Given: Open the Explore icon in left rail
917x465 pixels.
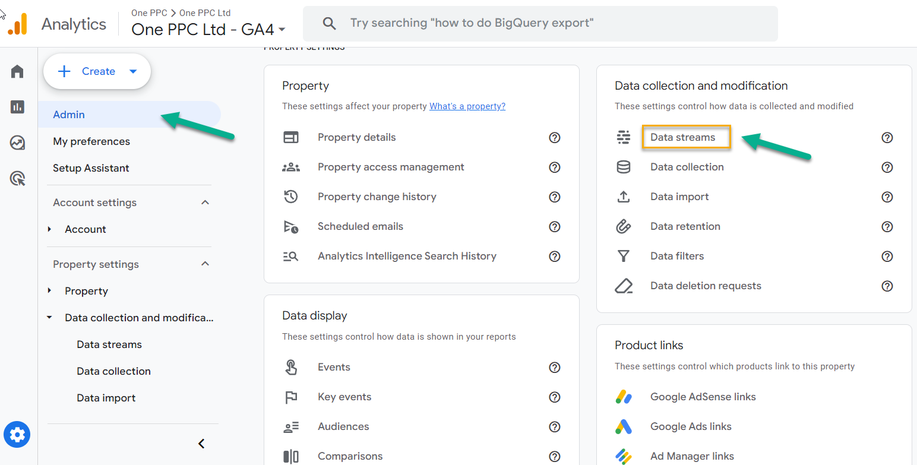Looking at the screenshot, I should point(17,143).
